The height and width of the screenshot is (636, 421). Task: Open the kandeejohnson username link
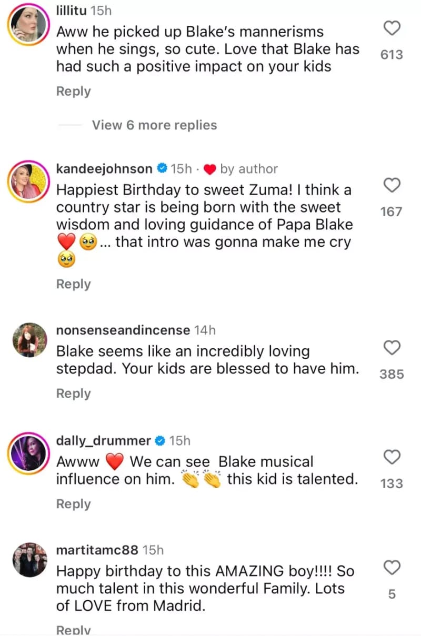point(105,169)
